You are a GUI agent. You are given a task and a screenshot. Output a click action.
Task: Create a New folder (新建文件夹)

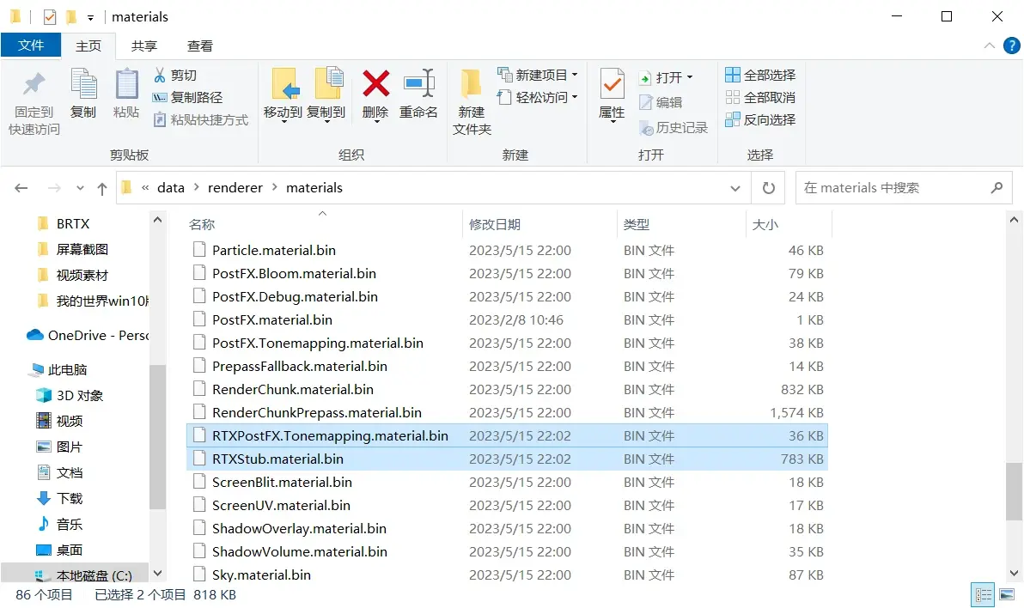coord(472,102)
